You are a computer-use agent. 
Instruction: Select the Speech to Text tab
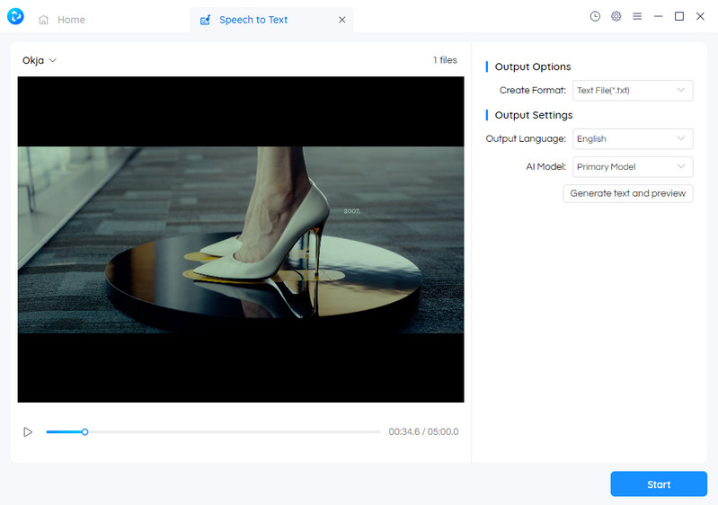coord(271,20)
